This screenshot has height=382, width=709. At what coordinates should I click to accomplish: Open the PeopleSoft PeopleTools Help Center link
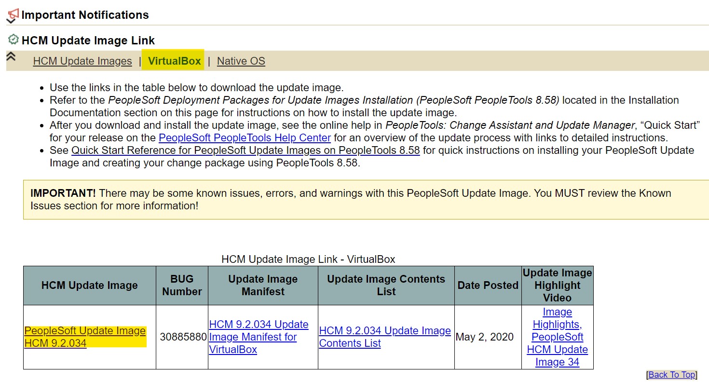click(245, 138)
